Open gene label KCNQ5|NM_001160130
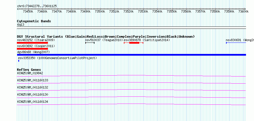The image size is (254, 121). tap(33, 94)
